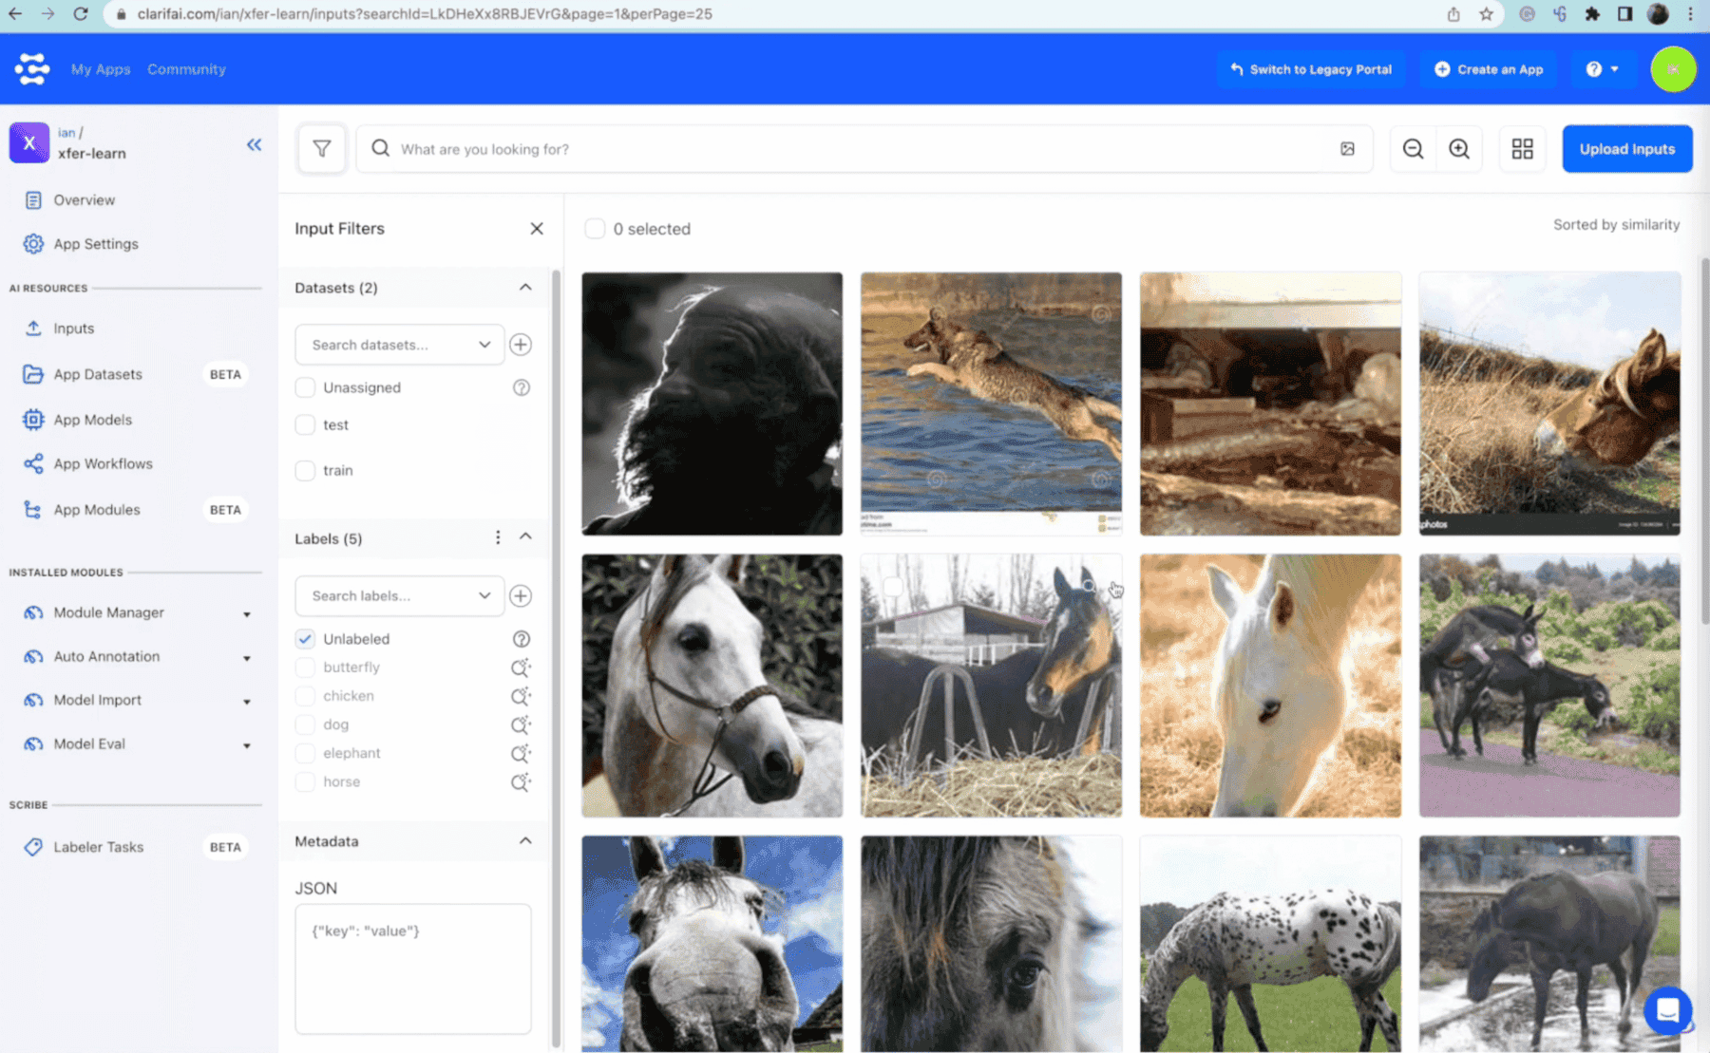Open the spotted horse thumbnail
1710x1053 pixels.
pos(1269,943)
